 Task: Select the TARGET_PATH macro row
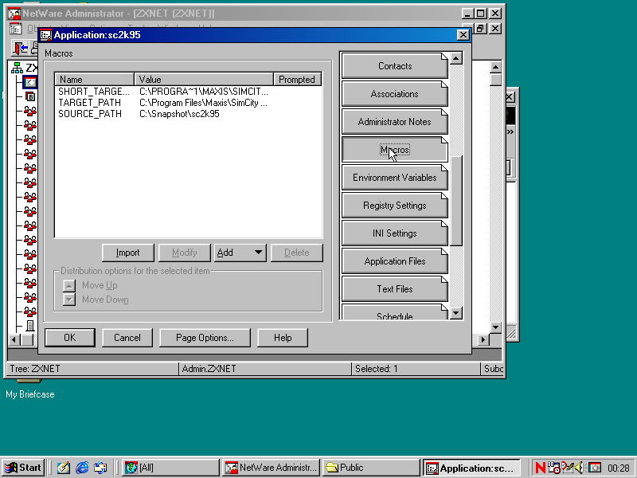188,103
